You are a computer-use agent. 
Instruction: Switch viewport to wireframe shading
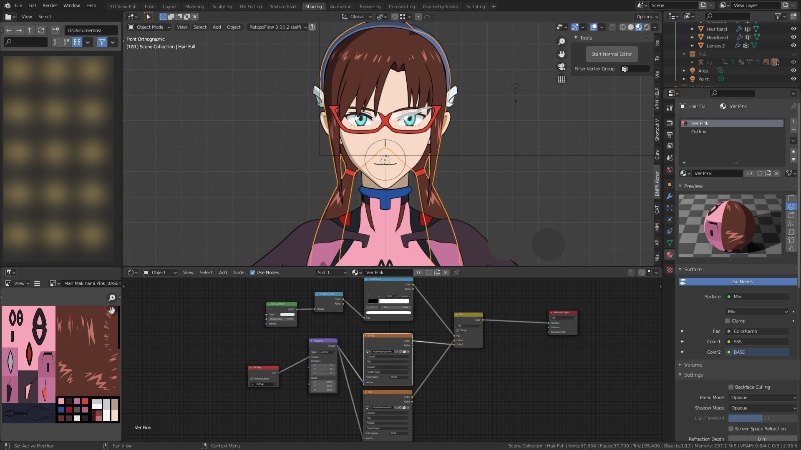(x=623, y=27)
